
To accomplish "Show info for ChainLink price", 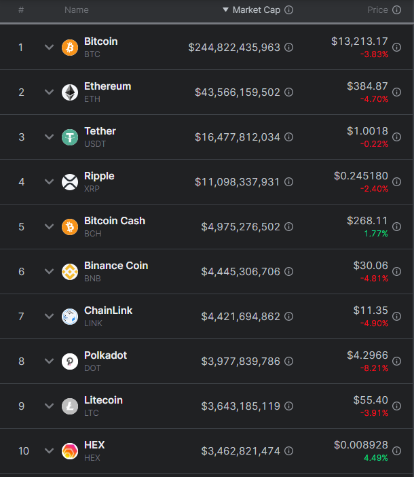I will 396,317.
